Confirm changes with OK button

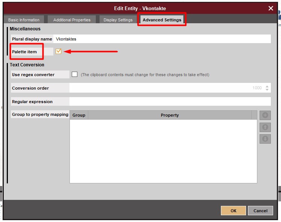pyautogui.click(x=233, y=210)
